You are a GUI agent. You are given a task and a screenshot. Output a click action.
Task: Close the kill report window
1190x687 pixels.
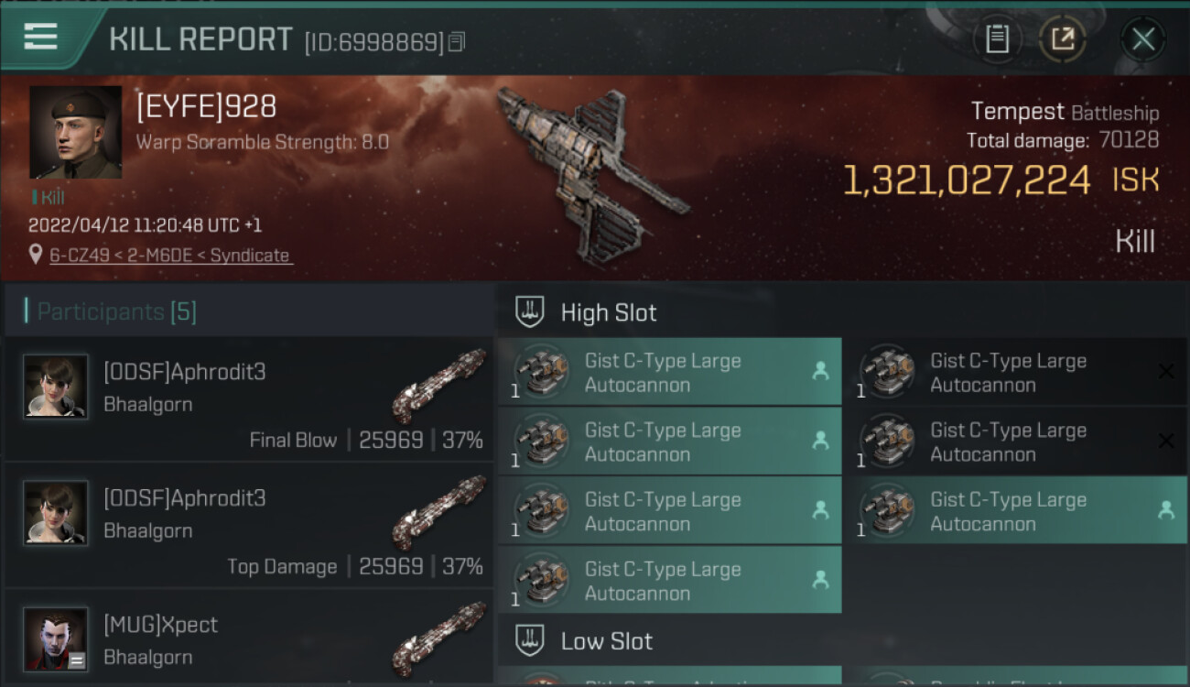(1143, 39)
